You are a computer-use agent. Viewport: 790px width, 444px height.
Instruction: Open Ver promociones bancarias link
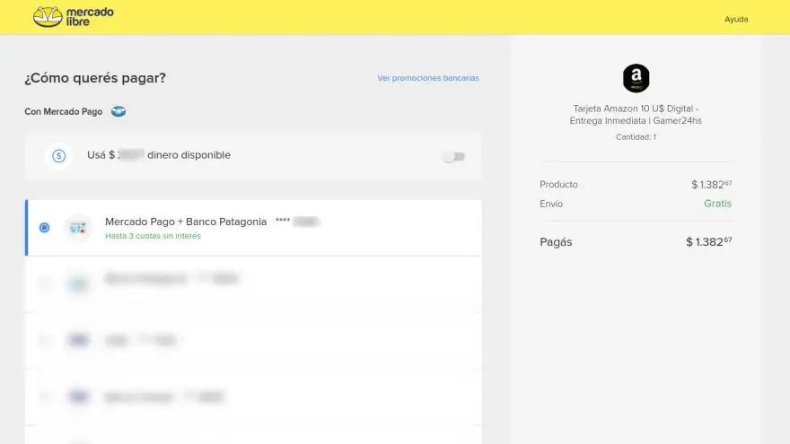(428, 78)
